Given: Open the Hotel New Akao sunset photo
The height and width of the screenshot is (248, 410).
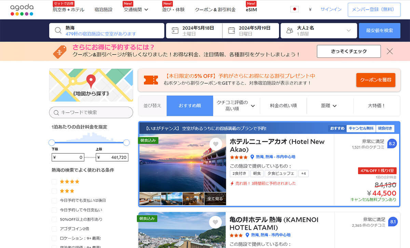Looking at the screenshot, I should point(182,163).
